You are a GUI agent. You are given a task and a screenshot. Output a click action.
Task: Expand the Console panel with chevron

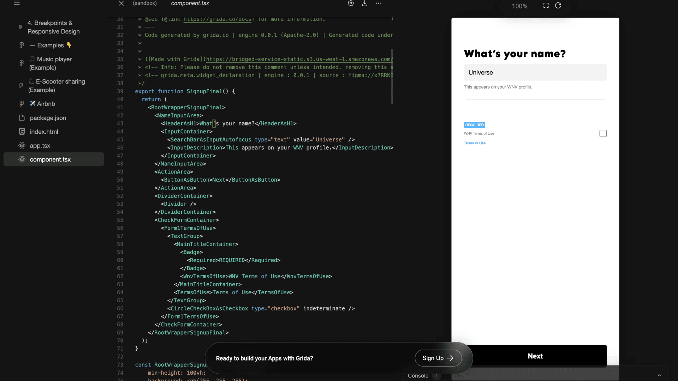pyautogui.click(x=659, y=375)
